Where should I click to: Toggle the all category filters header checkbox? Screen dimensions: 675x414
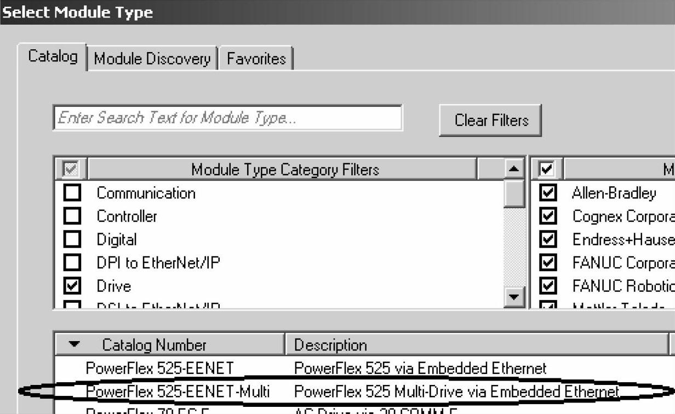(x=72, y=169)
